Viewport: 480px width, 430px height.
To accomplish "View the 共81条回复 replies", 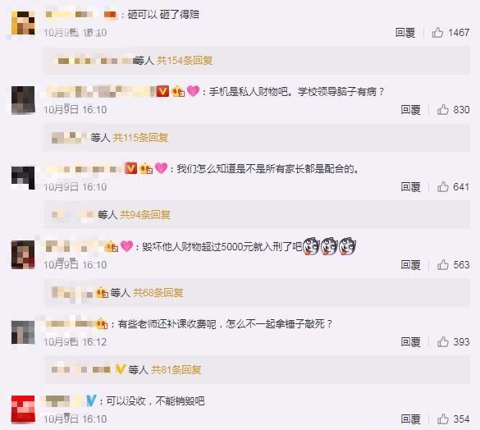I will pyautogui.click(x=176, y=369).
